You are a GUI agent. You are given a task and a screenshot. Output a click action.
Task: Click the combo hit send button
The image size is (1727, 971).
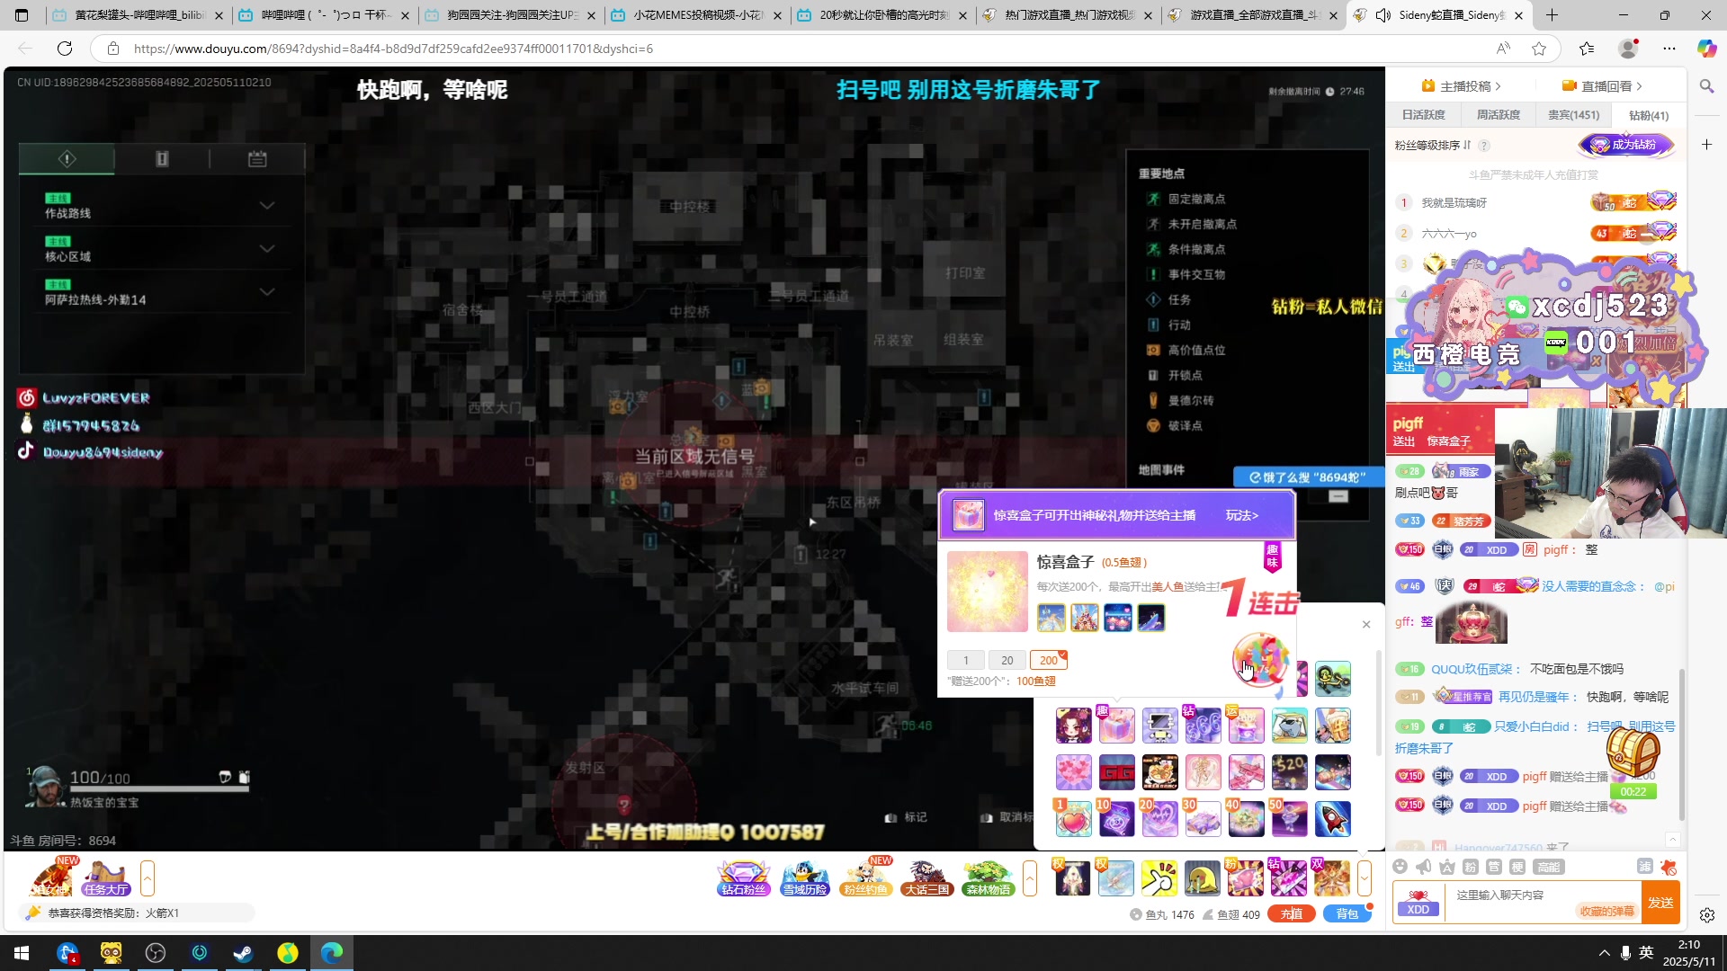[x=1259, y=659]
